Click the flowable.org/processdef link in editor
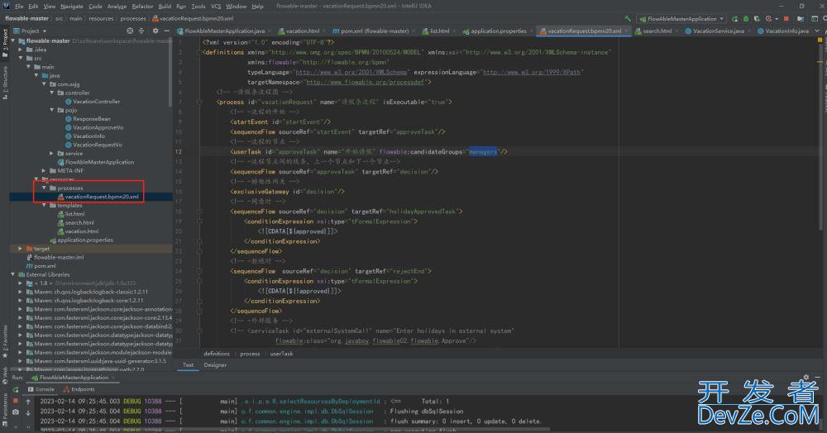Viewport: 827px width, 433px height. click(x=365, y=82)
